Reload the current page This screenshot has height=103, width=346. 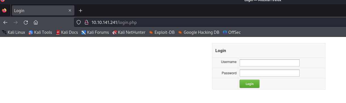coord(26,23)
